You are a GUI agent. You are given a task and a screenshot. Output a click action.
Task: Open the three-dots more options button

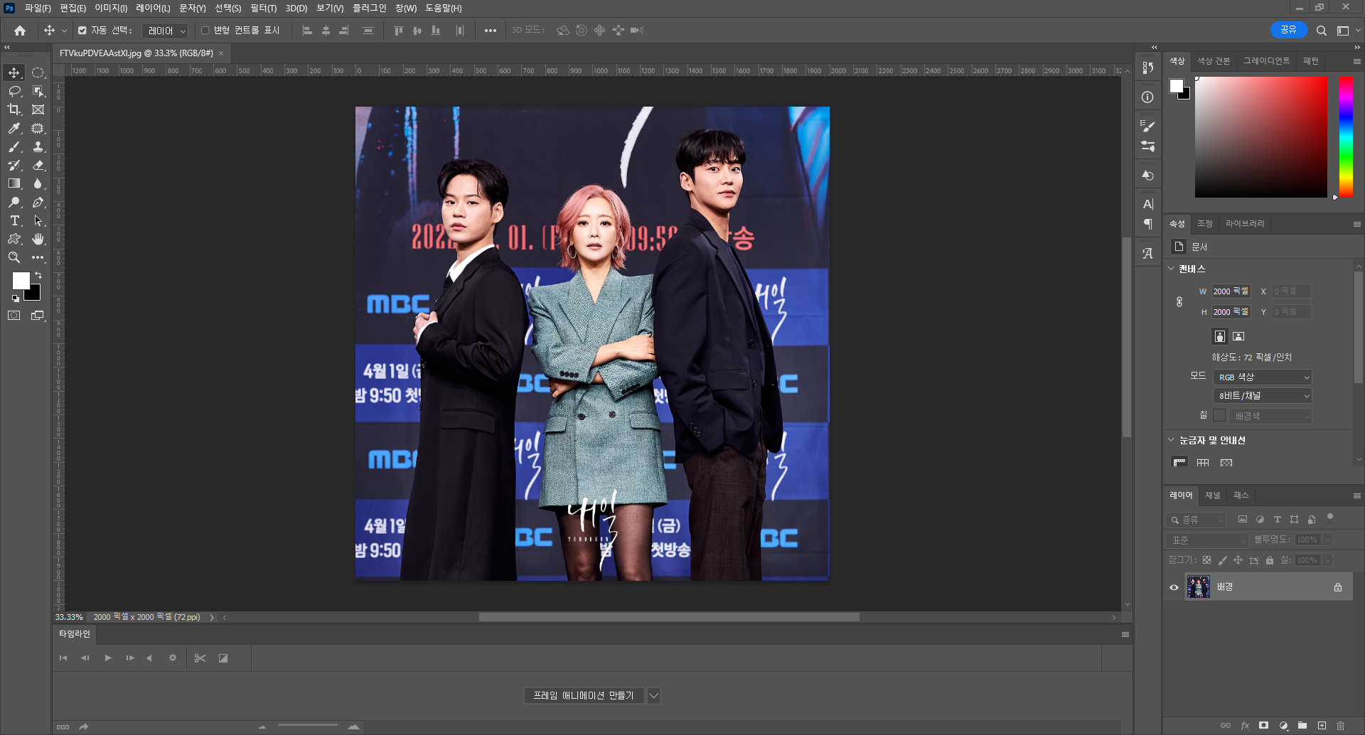pos(491,31)
